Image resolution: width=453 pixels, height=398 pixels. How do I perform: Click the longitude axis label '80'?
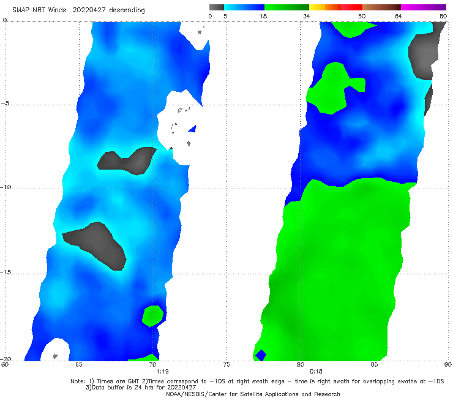pos(301,364)
